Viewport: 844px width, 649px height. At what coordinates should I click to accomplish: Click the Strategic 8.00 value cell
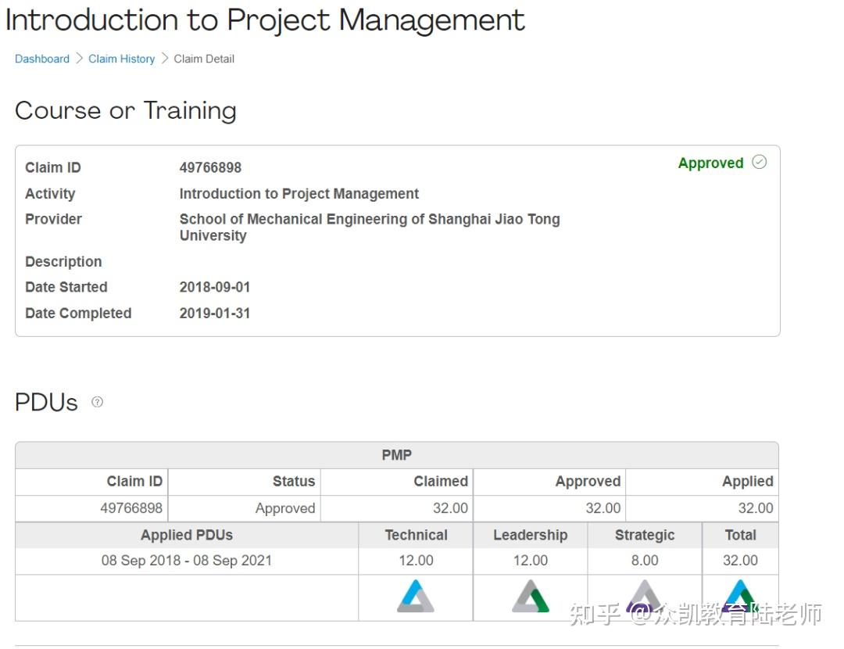coord(645,561)
